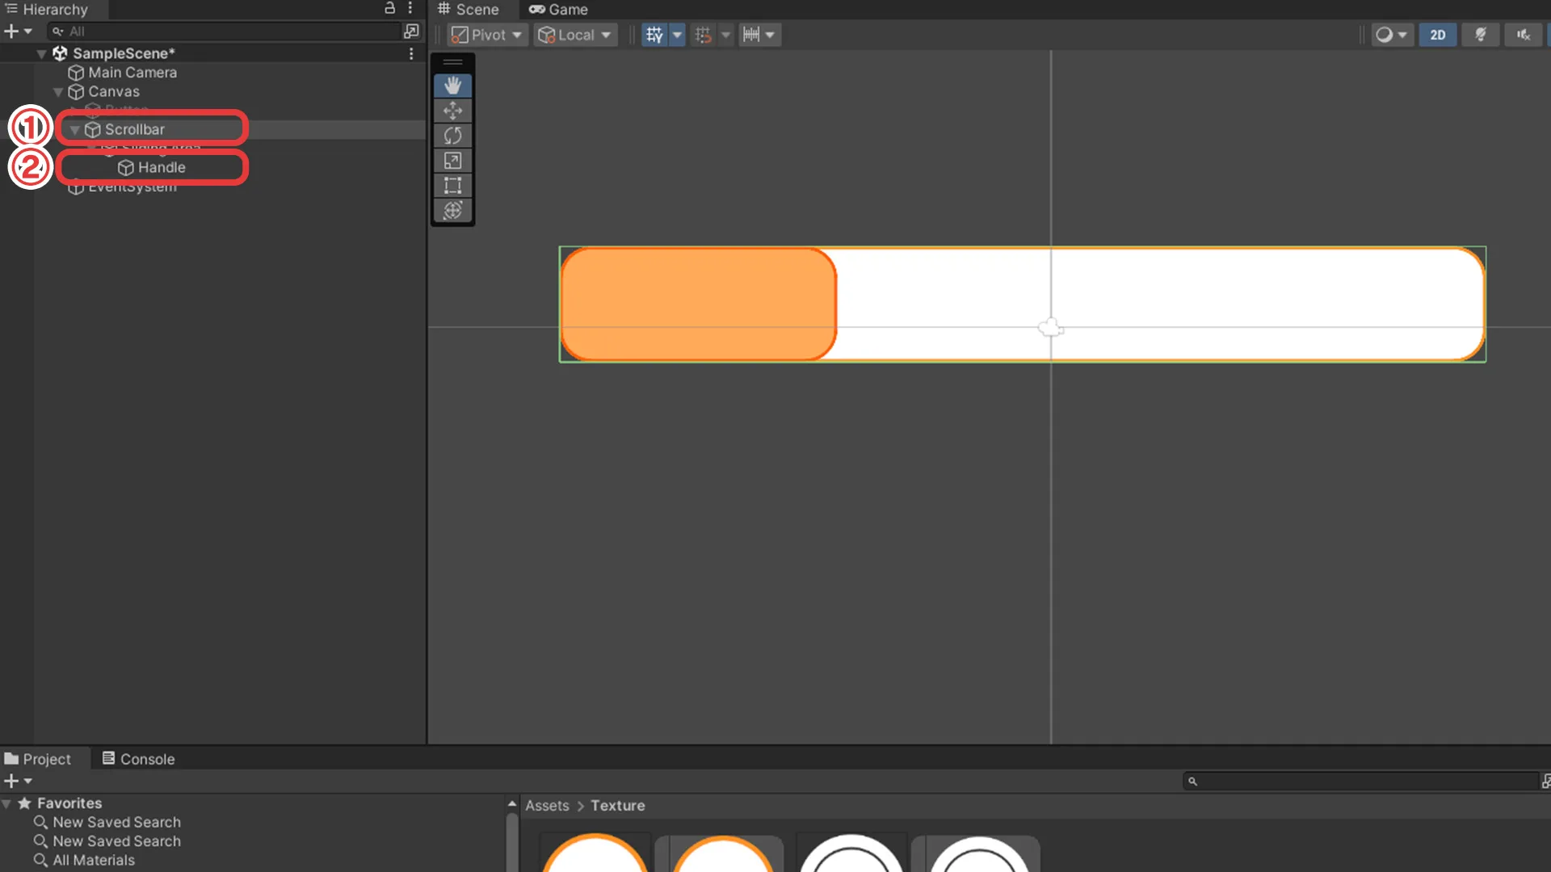Image resolution: width=1551 pixels, height=872 pixels.
Task: Lock the Hierarchy panel
Action: [389, 8]
